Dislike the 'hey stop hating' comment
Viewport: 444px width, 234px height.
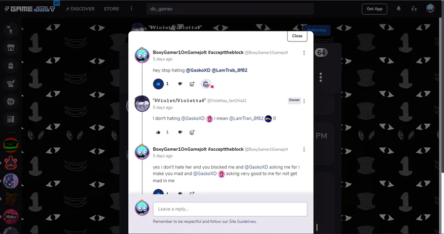(x=180, y=84)
